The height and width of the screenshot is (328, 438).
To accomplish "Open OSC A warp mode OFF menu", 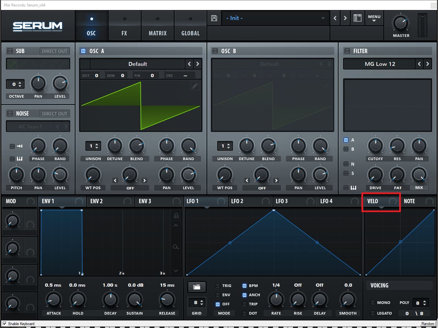I will point(130,188).
